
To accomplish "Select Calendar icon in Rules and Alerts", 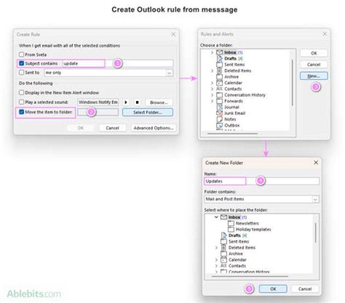I will click(x=219, y=83).
